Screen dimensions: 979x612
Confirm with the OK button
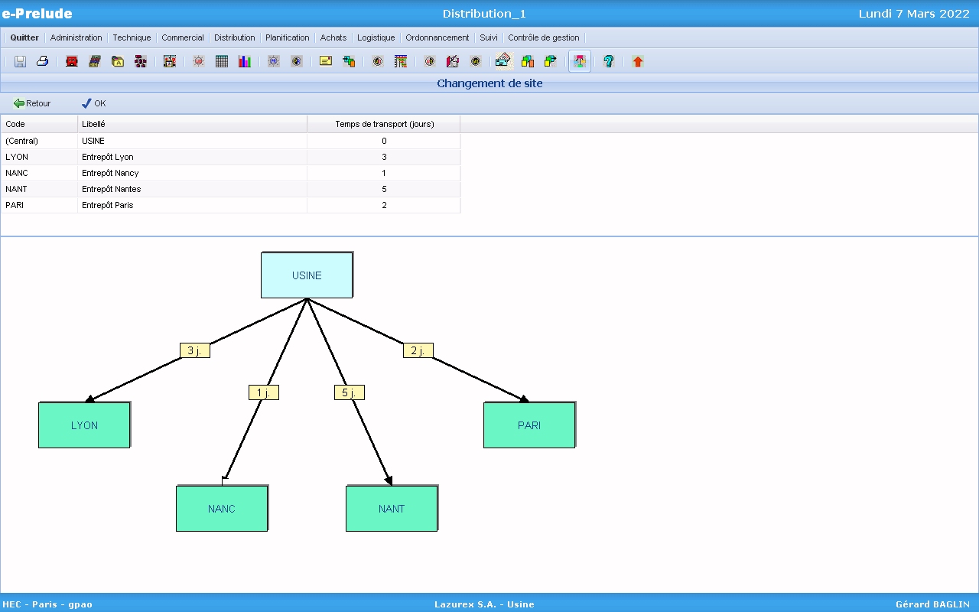[x=94, y=103]
